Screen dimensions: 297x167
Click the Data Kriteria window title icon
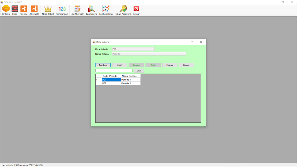pos(94,42)
